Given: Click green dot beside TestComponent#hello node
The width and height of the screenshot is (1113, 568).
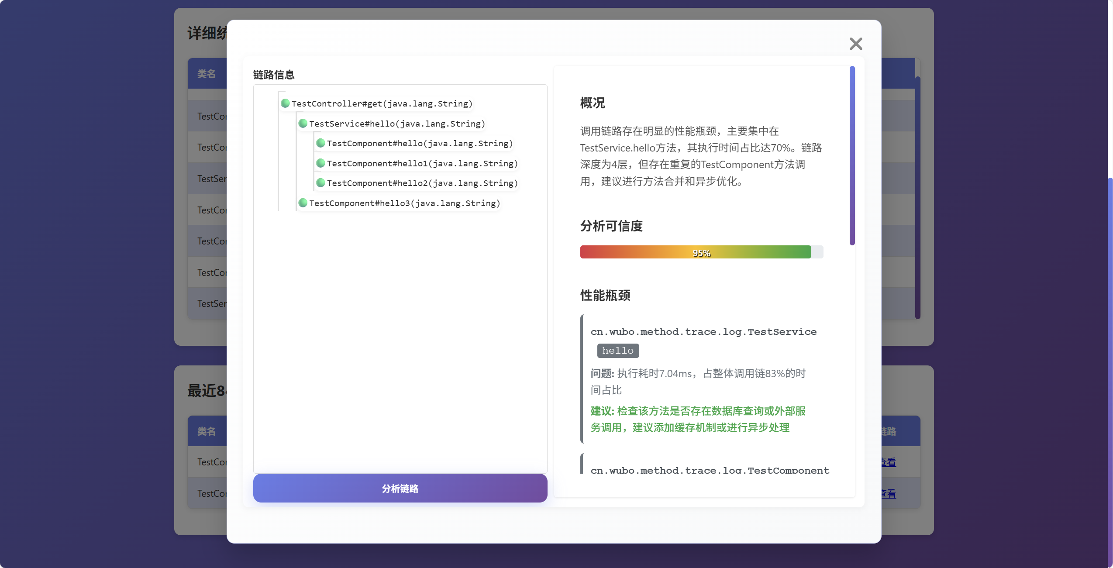Looking at the screenshot, I should point(320,143).
